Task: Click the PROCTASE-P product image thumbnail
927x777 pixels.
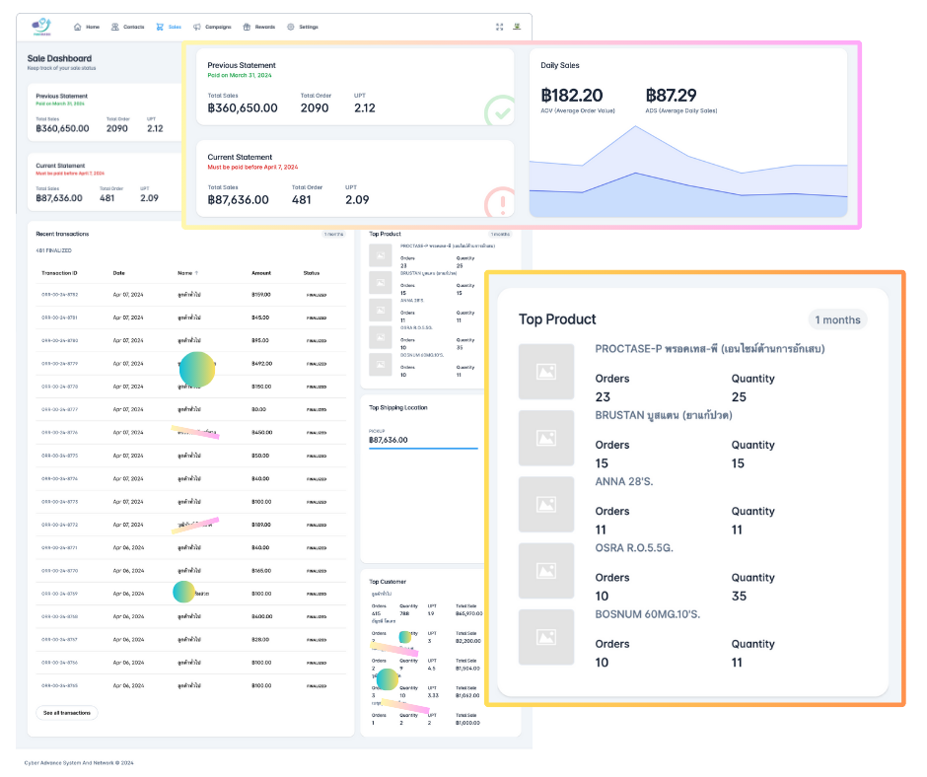Action: [545, 372]
